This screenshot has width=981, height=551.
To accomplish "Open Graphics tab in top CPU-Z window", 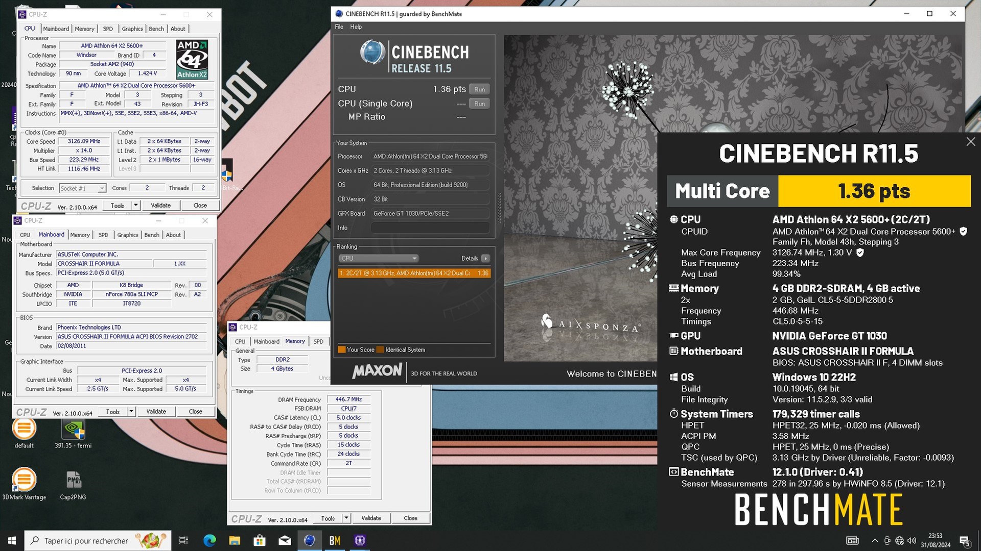I will tap(132, 29).
